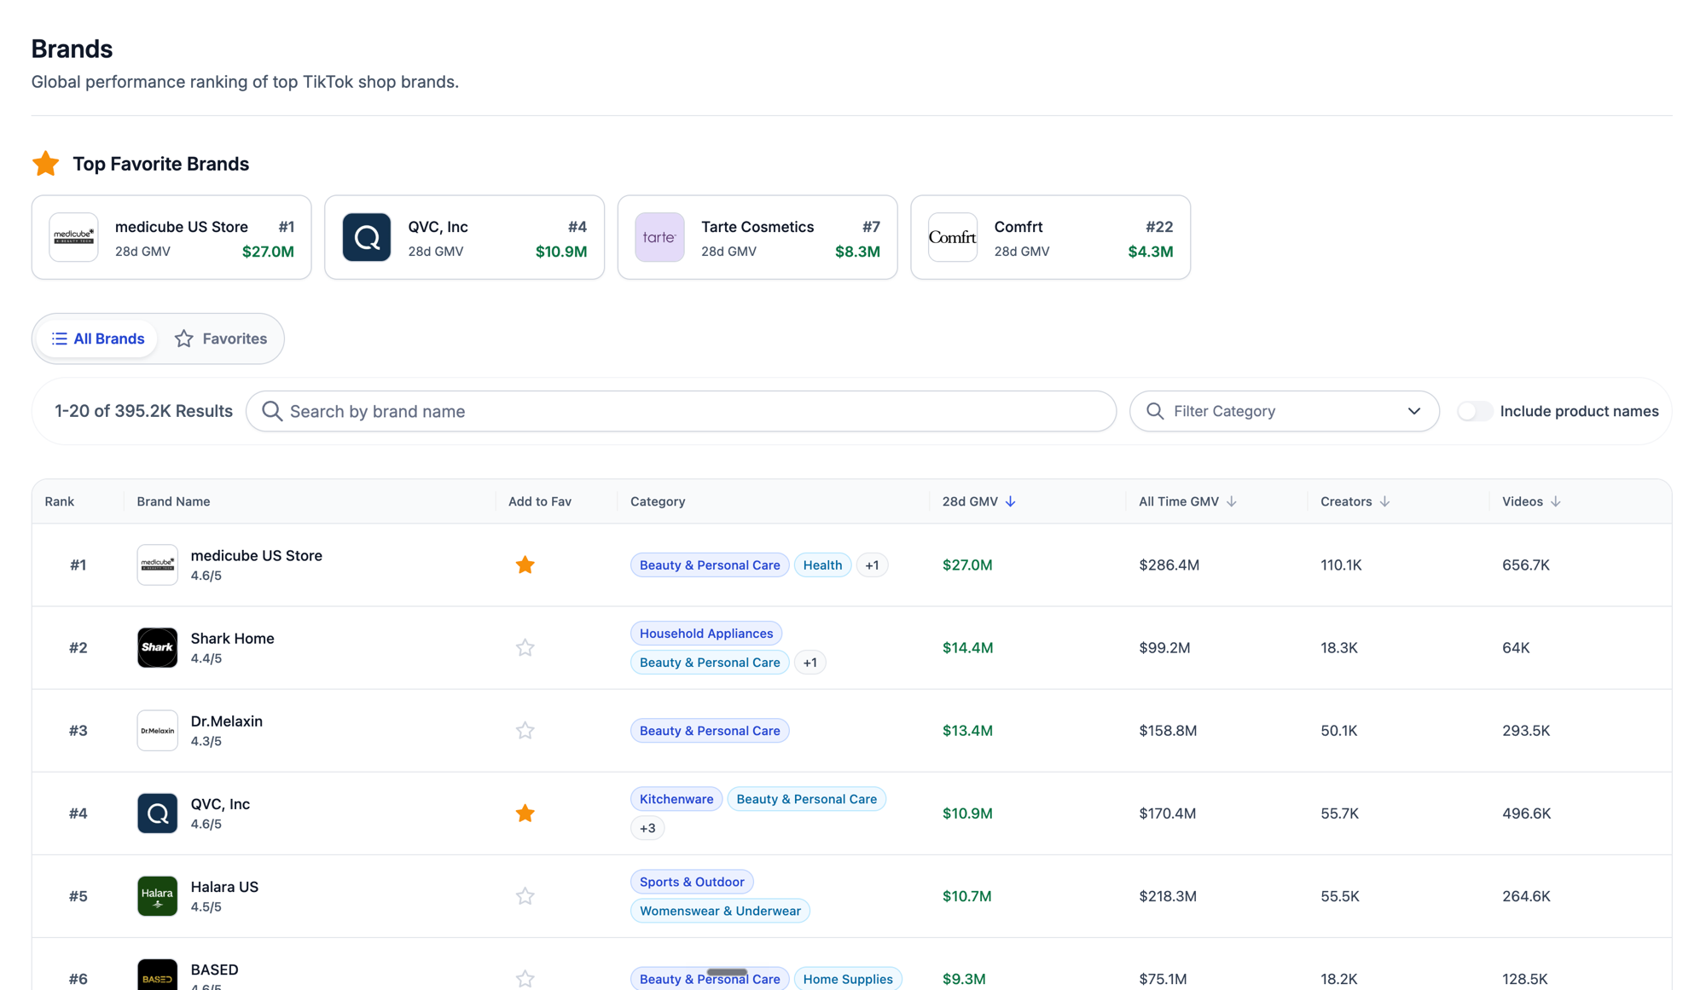Image resolution: width=1706 pixels, height=990 pixels.
Task: Click the Top Favorite Brands star icon
Action: [x=46, y=163]
